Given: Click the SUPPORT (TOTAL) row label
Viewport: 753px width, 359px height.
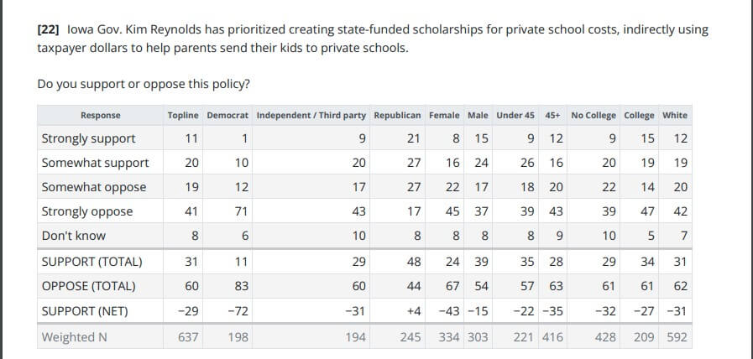Looking at the screenshot, I should [x=92, y=262].
